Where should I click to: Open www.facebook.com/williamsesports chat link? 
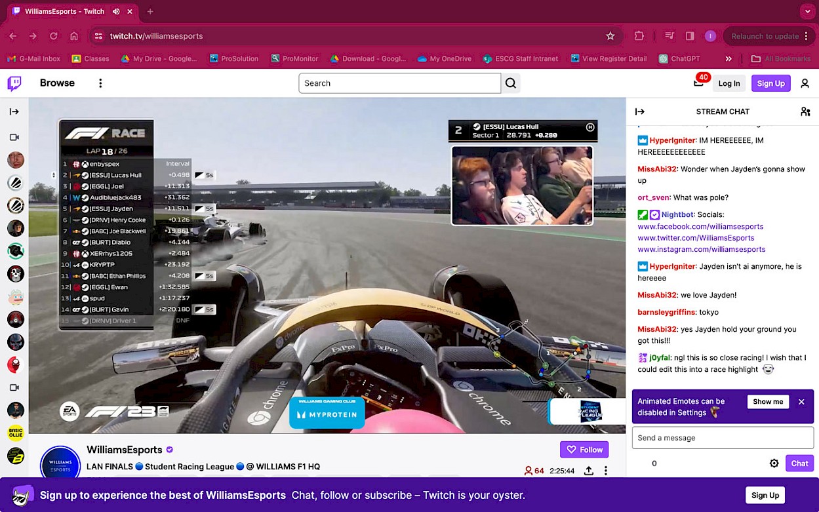(x=700, y=226)
